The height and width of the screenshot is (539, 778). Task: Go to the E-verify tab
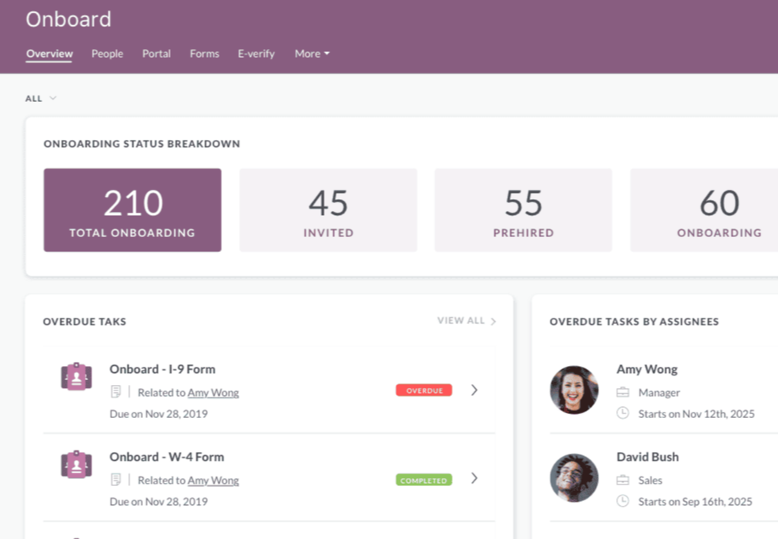256,54
